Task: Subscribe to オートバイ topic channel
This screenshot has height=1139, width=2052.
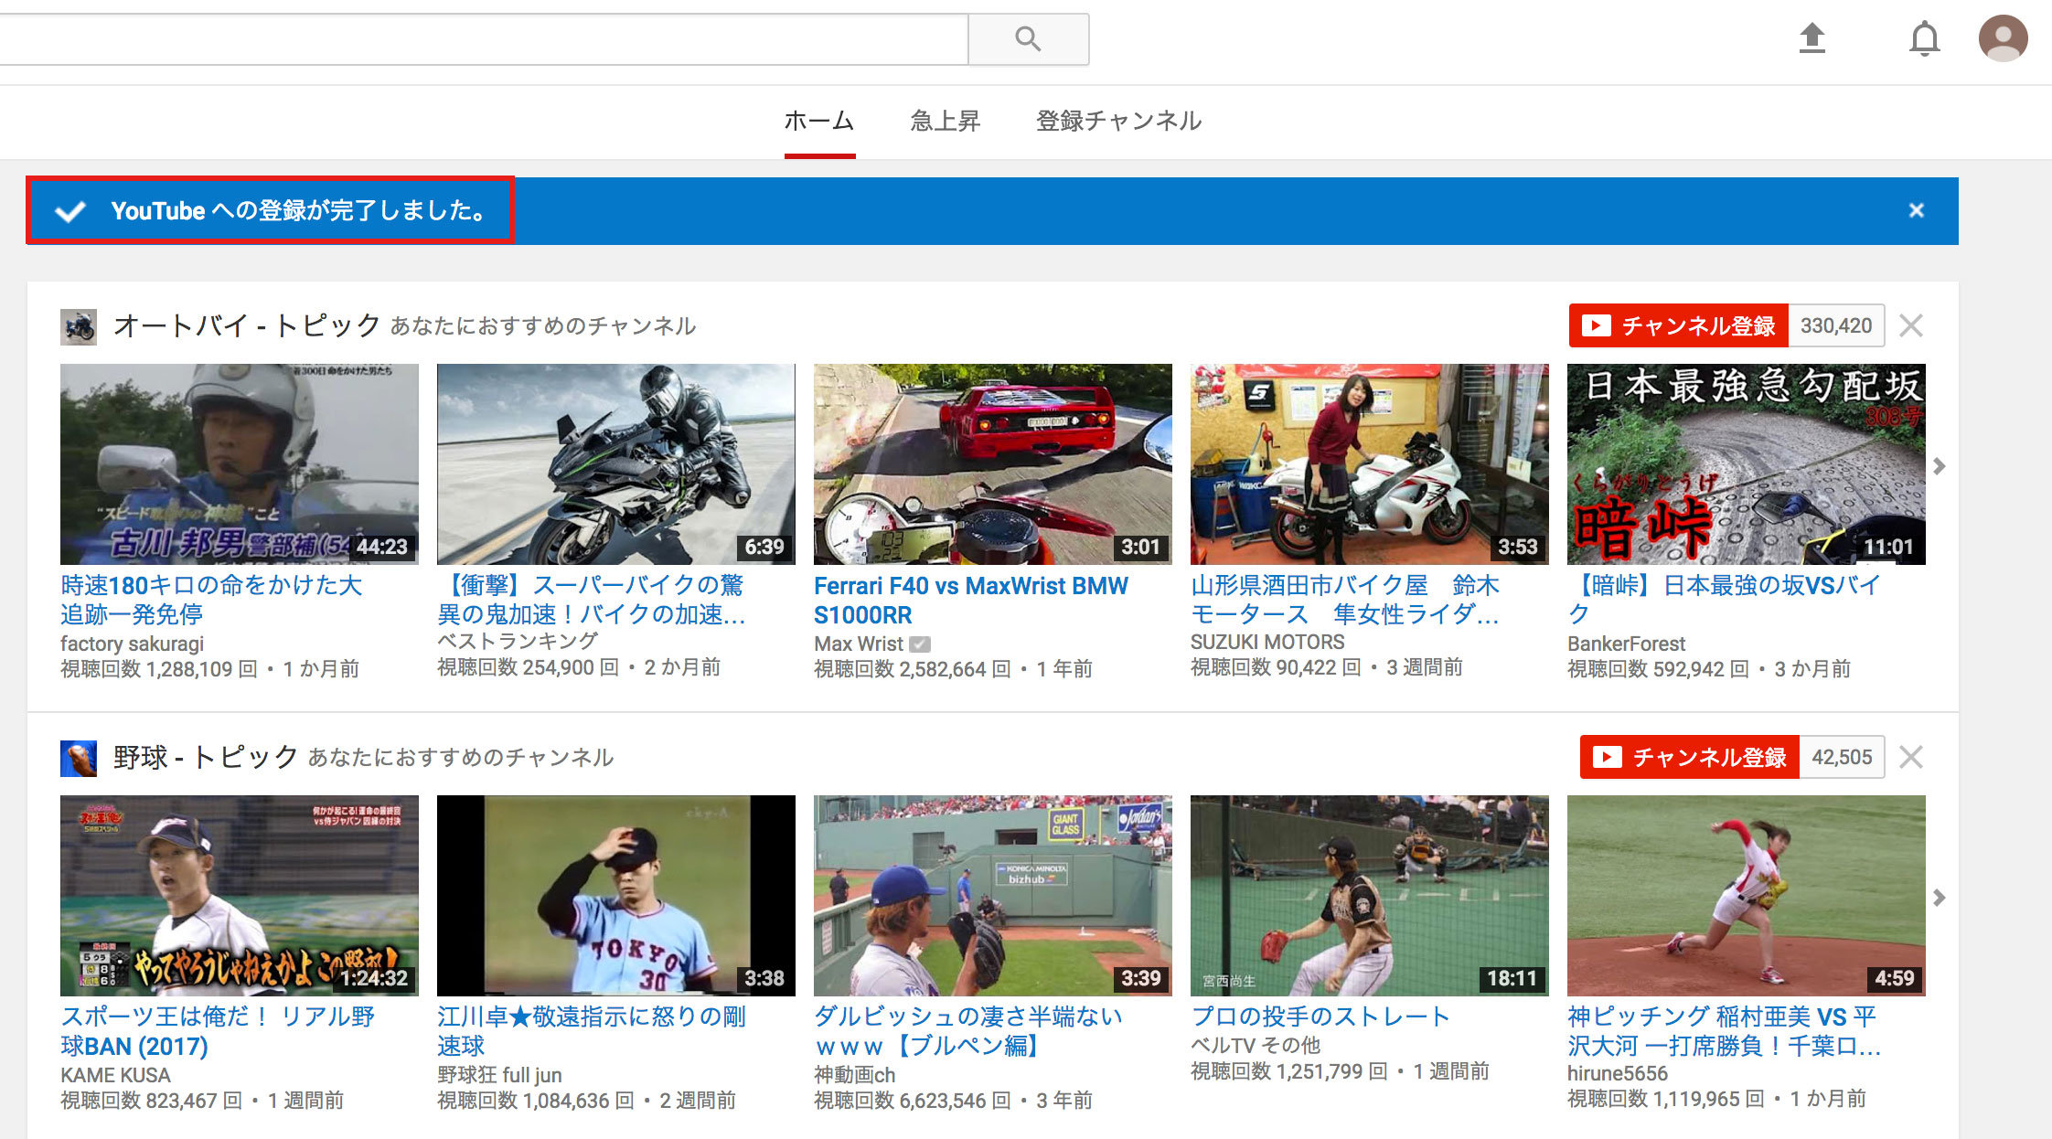Action: pos(1678,325)
